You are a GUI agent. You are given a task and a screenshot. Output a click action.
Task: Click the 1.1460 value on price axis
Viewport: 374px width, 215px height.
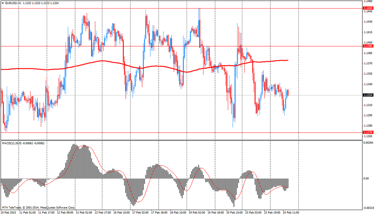point(367,1)
